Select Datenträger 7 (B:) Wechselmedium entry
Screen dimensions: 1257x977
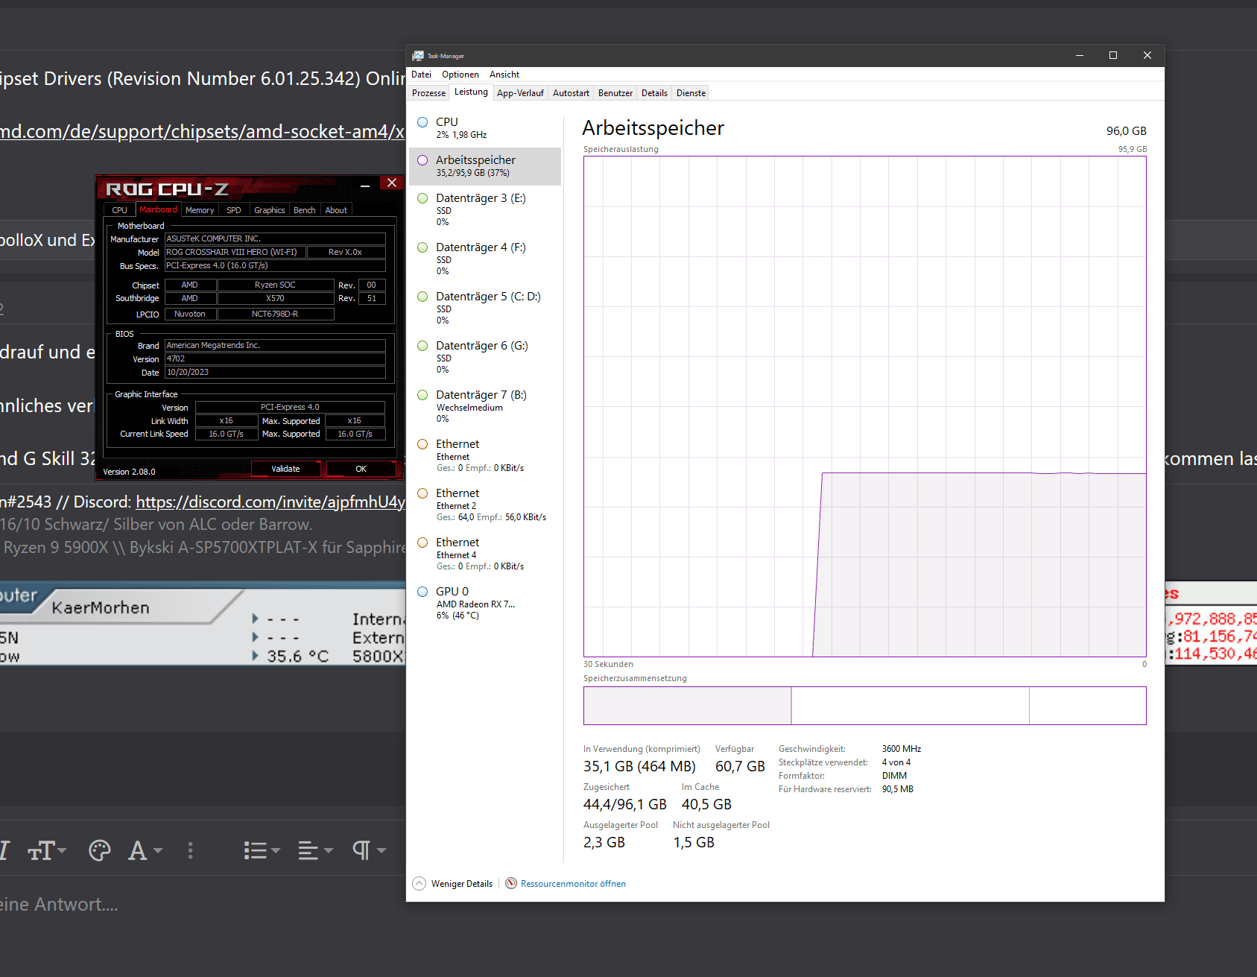click(484, 406)
